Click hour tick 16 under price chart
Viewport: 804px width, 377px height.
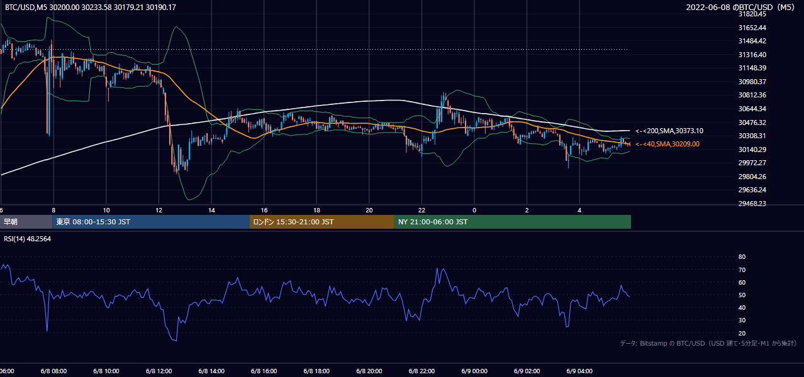(x=264, y=210)
